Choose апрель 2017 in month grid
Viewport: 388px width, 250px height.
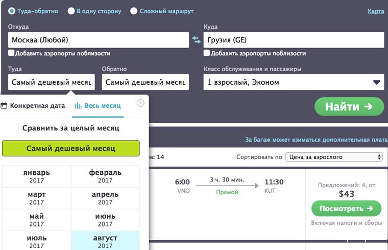point(105,198)
